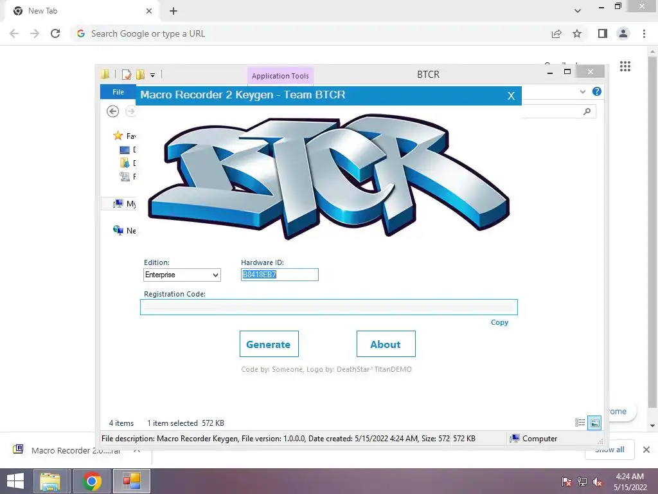Close the New Tab tab
The image size is (658, 494).
(x=149, y=11)
